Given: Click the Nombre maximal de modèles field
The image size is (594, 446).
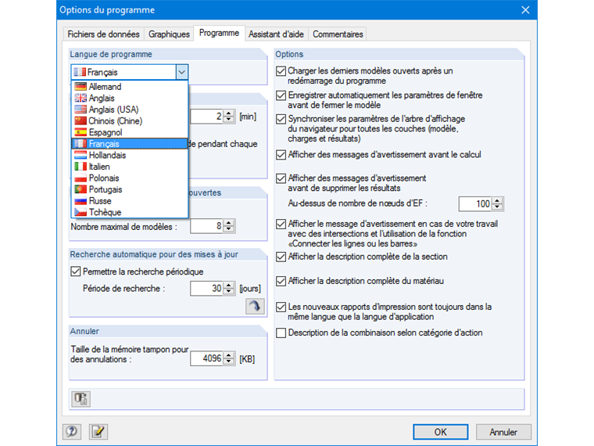Looking at the screenshot, I should coord(207,226).
